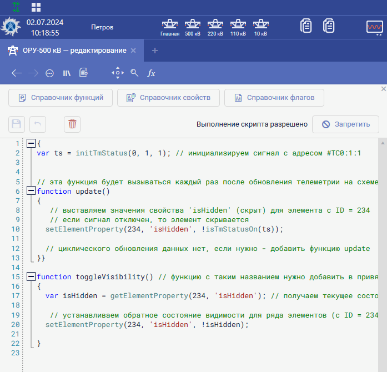Click the red trash delete icon

72,124
